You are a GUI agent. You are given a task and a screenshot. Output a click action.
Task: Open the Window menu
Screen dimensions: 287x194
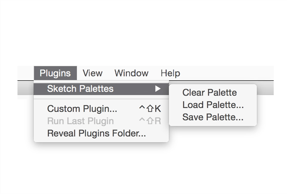point(131,73)
